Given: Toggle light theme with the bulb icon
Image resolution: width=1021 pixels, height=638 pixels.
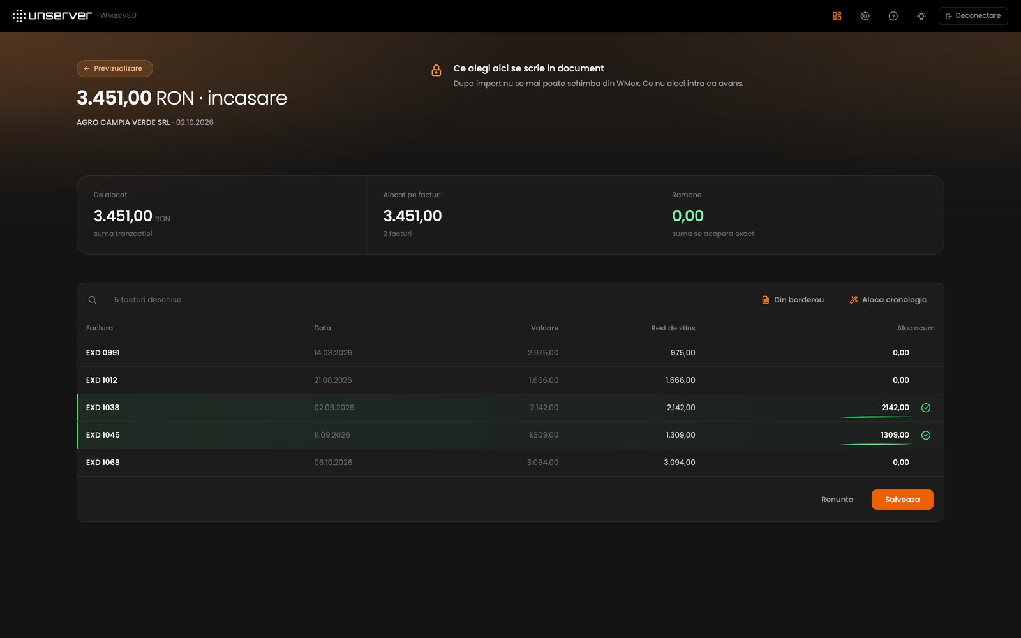Looking at the screenshot, I should (x=921, y=16).
